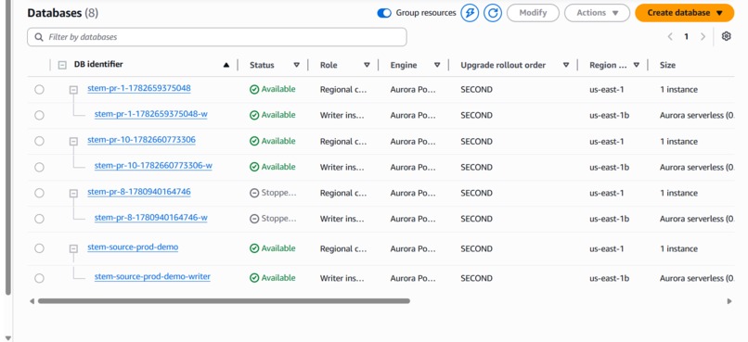This screenshot has width=748, height=342.
Task: Collapse stem-pr-1-1782659375048 cluster tree
Action: [73, 90]
